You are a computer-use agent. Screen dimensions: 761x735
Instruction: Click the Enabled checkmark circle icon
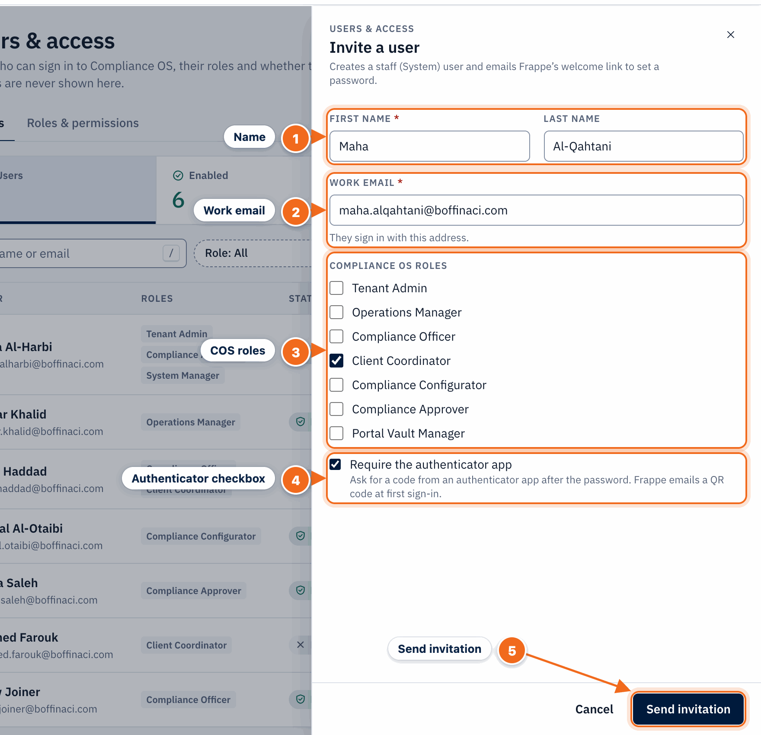point(178,176)
